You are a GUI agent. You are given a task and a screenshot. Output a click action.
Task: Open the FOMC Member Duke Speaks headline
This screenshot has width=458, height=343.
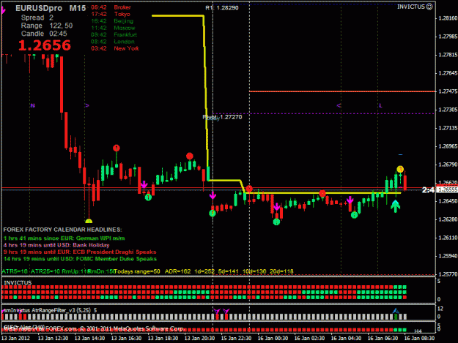(x=80, y=259)
